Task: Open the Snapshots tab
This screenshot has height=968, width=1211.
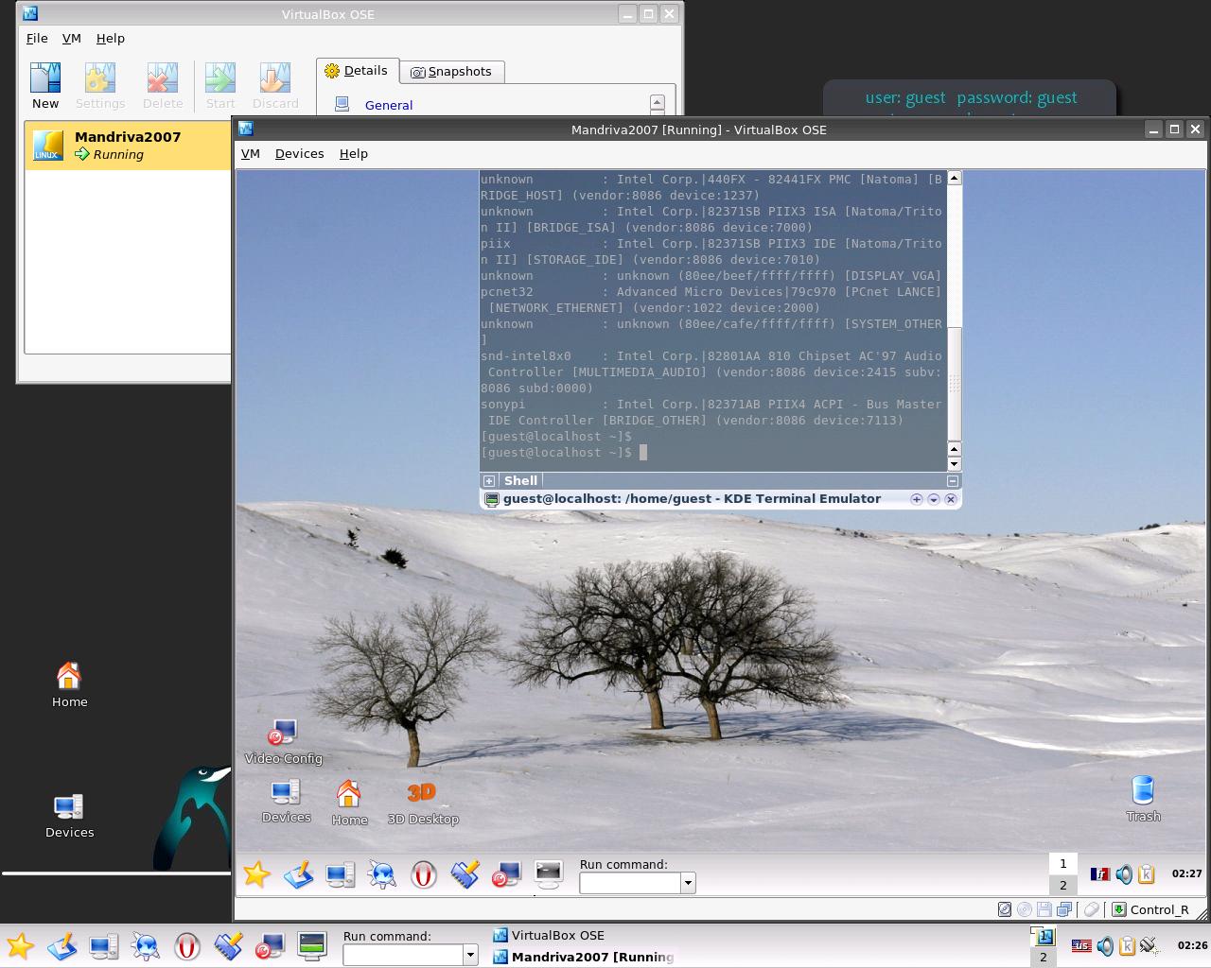Action: pos(451,72)
